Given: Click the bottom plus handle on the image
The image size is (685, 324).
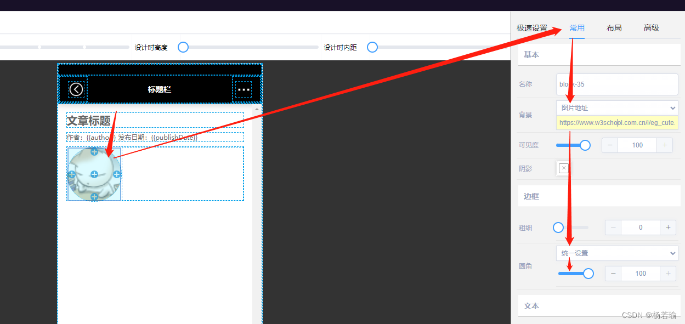Looking at the screenshot, I should tap(94, 197).
